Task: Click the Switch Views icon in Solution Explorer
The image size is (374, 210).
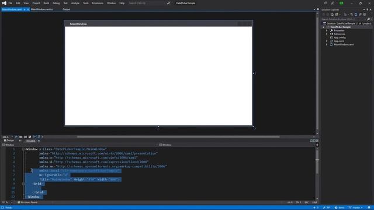Action: (x=337, y=15)
